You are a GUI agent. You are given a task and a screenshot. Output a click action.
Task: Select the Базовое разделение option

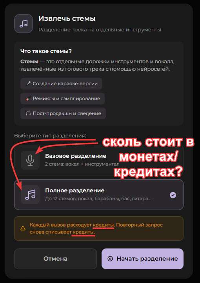[99, 160]
